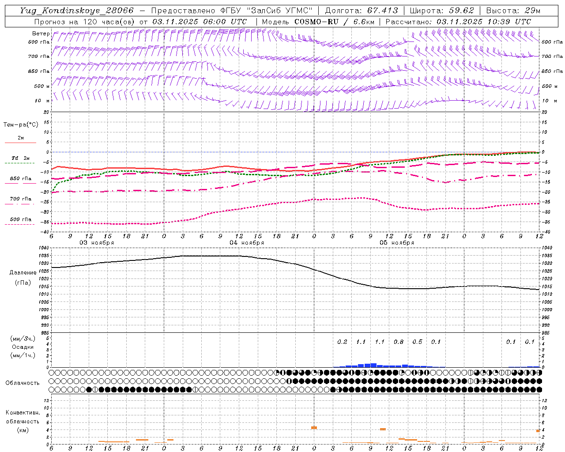565x452 pixels.
Task: Click the 0.8 precipitation amount value
Action: (x=398, y=342)
